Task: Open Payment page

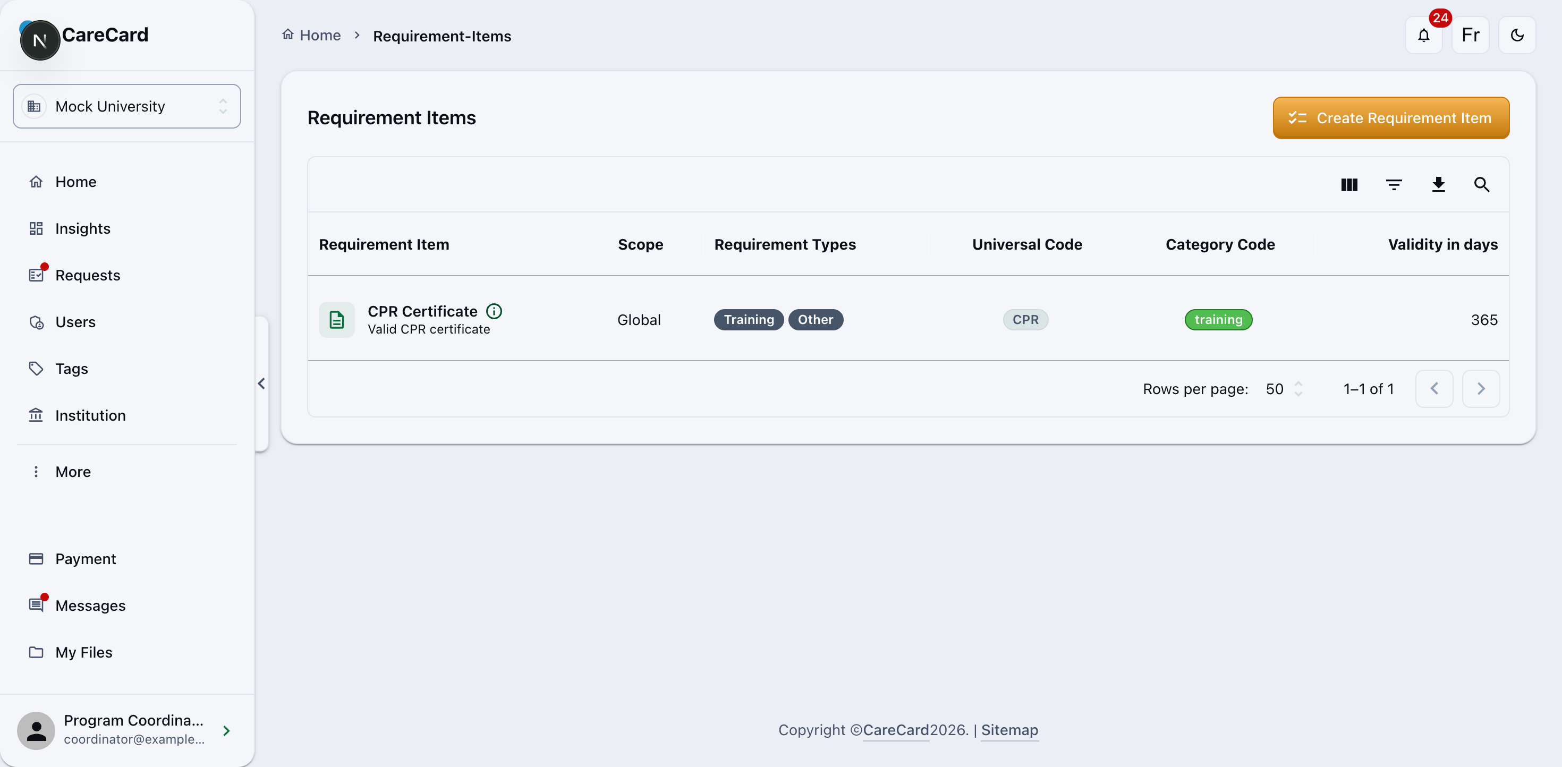Action: point(127,559)
